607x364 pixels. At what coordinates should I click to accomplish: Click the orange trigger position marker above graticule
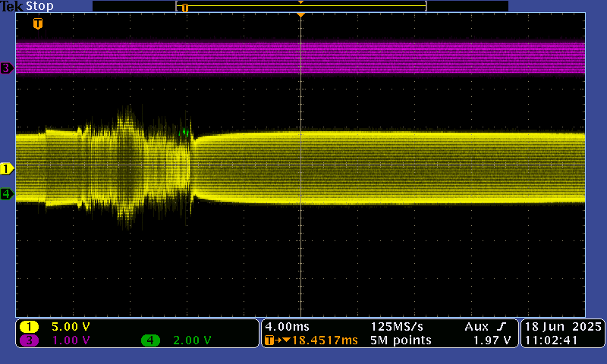(301, 15)
